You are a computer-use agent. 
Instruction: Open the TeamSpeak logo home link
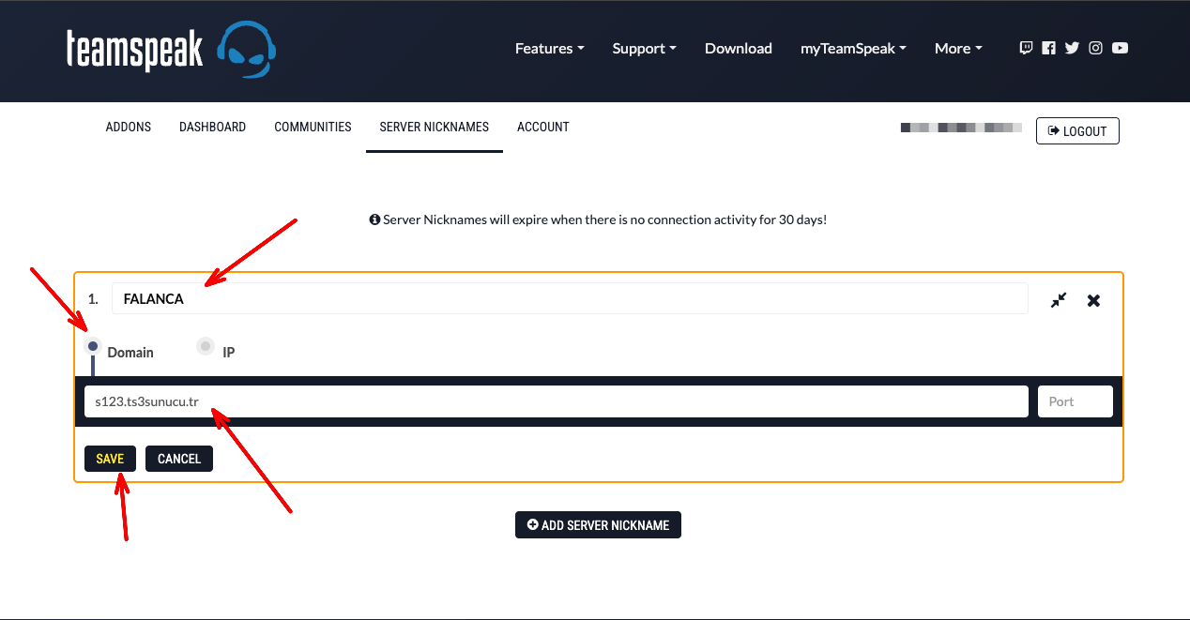(172, 49)
